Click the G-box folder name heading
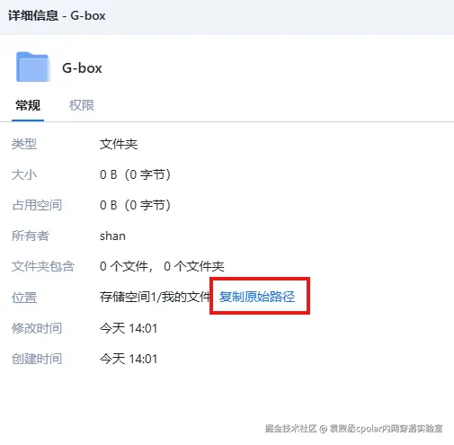Image resolution: width=454 pixels, height=445 pixels. [x=82, y=68]
